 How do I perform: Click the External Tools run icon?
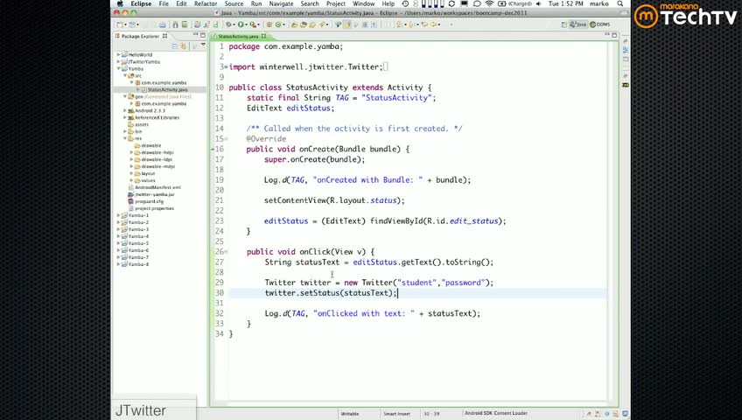click(253, 24)
